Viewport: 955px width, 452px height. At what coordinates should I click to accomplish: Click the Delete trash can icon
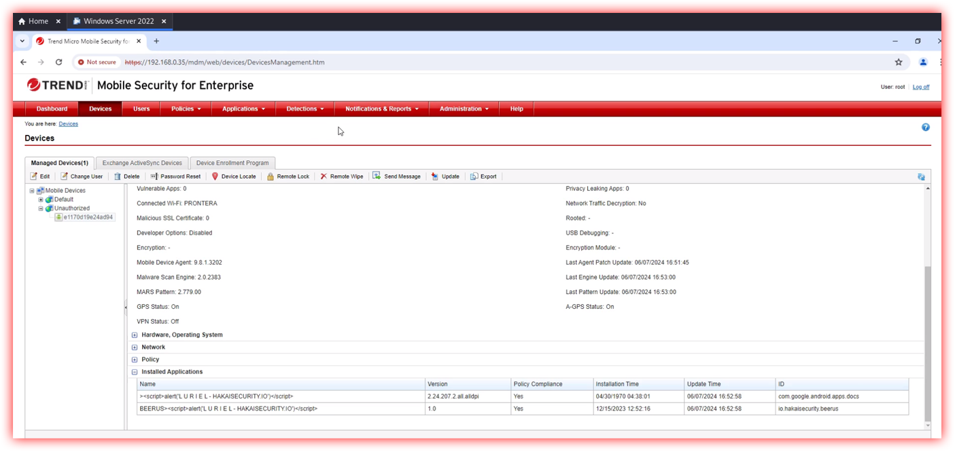point(118,176)
